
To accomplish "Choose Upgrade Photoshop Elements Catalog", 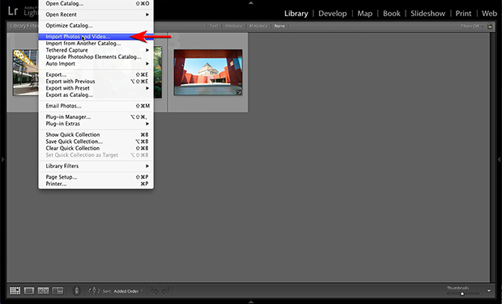I will (96, 57).
